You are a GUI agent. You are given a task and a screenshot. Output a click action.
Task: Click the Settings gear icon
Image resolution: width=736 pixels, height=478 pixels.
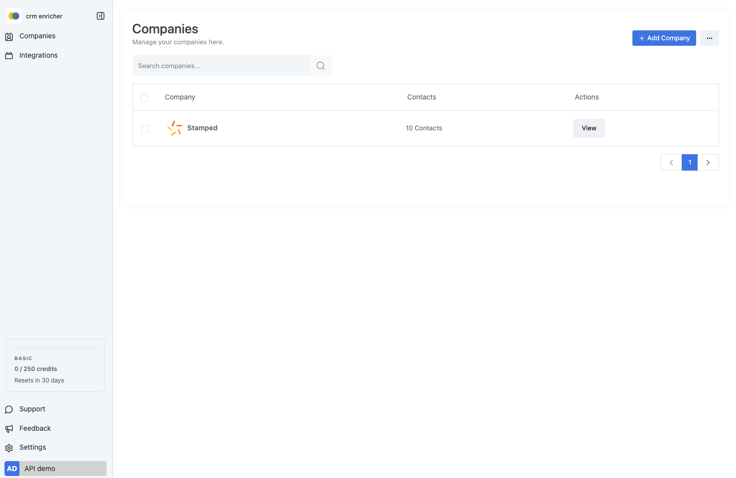9,448
